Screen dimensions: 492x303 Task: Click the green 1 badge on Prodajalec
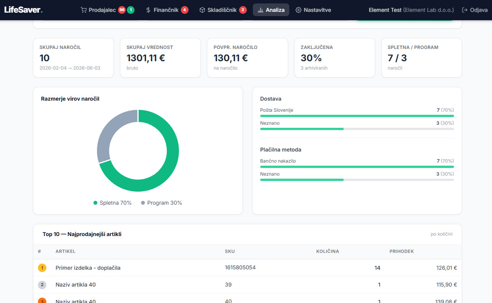coord(131,10)
